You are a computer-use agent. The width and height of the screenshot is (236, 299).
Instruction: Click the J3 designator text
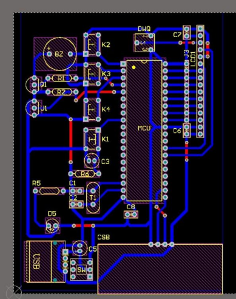pos(186,53)
